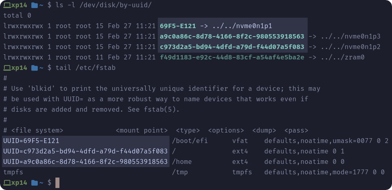Click the laptop icon before tail command
The height and width of the screenshot is (190, 392).
pos(7,68)
